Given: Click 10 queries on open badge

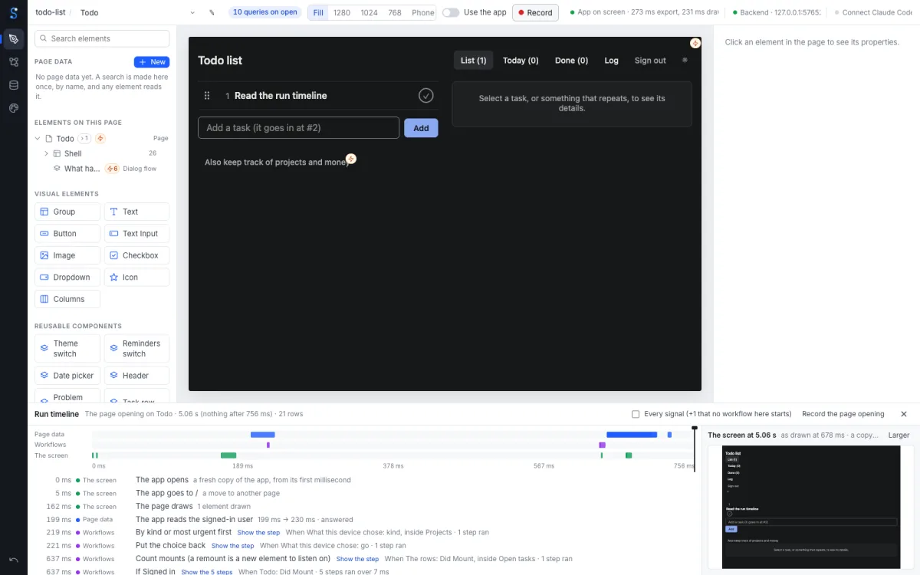Looking at the screenshot, I should (265, 12).
